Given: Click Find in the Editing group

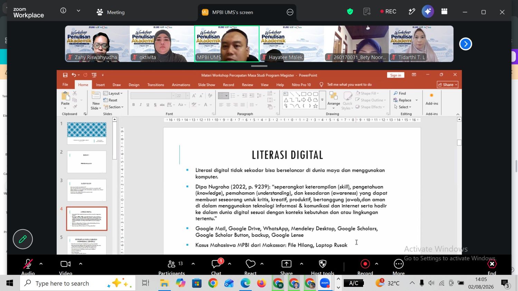Looking at the screenshot, I should coord(400,93).
